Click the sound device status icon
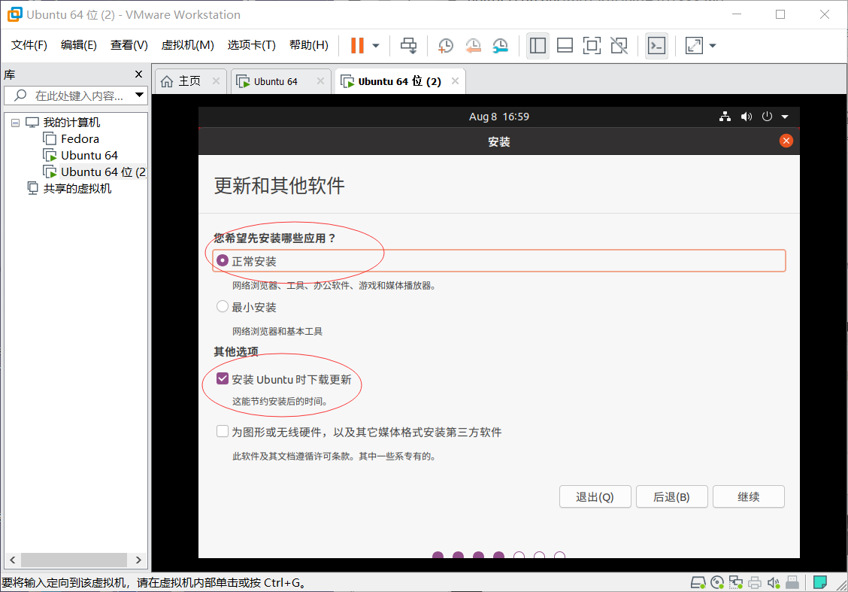Screen dimensions: 848x592 774,581
